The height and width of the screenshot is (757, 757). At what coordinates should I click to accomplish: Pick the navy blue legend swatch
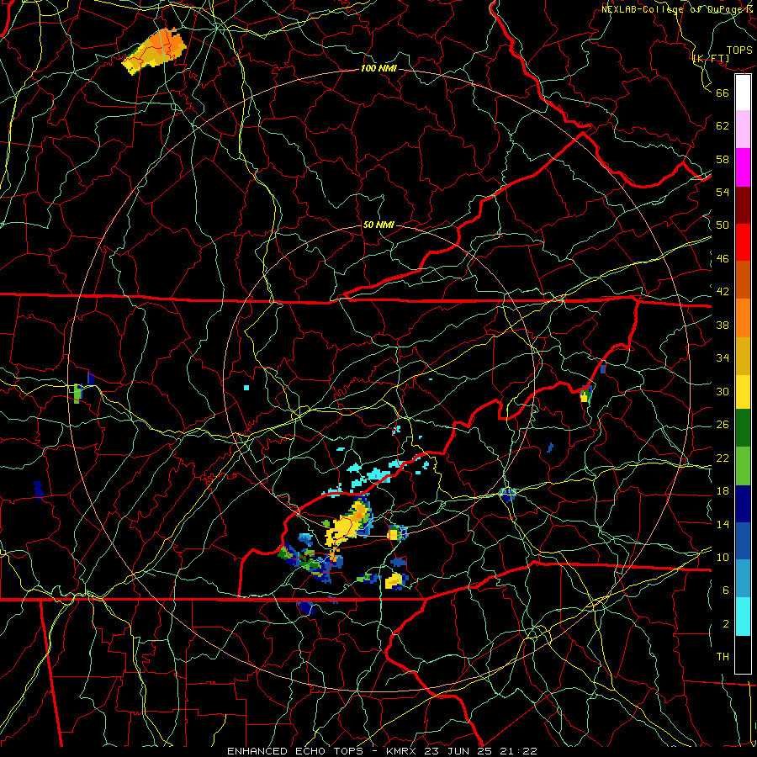(x=743, y=504)
